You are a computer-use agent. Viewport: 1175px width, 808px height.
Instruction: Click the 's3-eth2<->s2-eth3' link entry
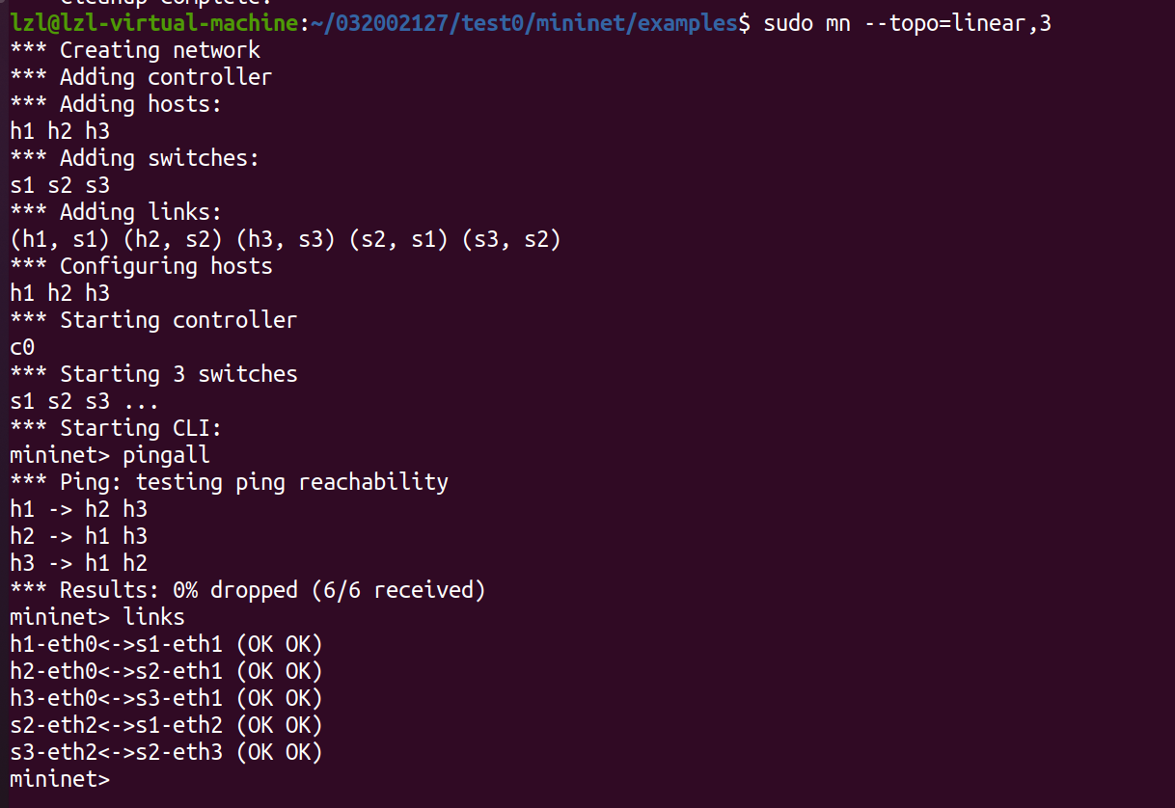point(117,752)
